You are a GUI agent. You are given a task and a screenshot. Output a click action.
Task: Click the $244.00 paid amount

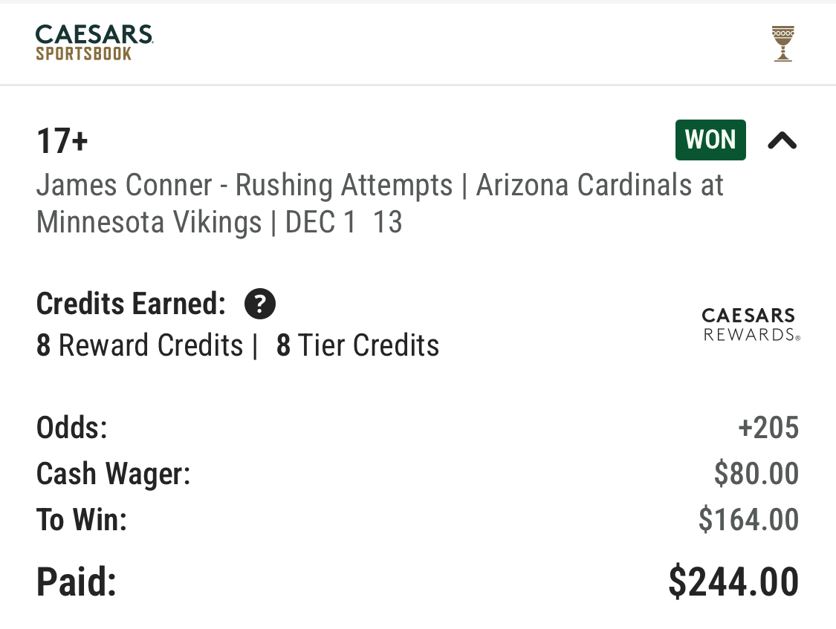click(x=733, y=581)
